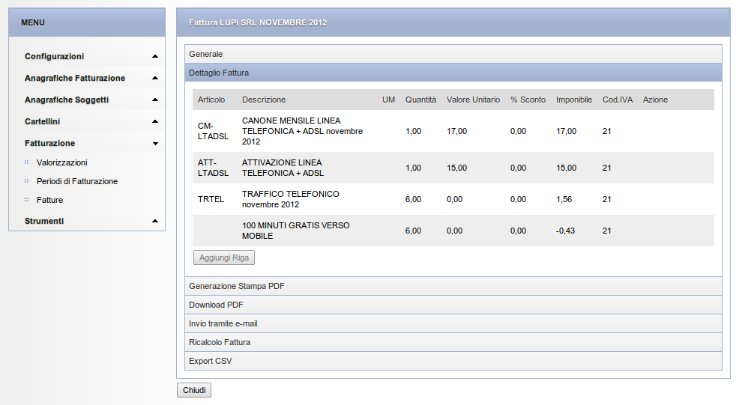Open the Valorizzazioni menu item
745x405 pixels.
61,162
